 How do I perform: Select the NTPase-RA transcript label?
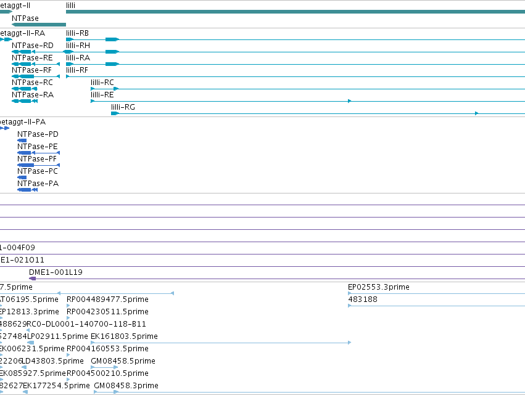pyautogui.click(x=33, y=95)
